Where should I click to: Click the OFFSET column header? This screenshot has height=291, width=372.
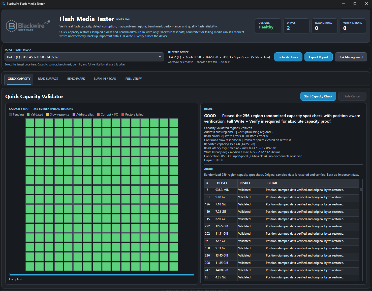coord(226,183)
